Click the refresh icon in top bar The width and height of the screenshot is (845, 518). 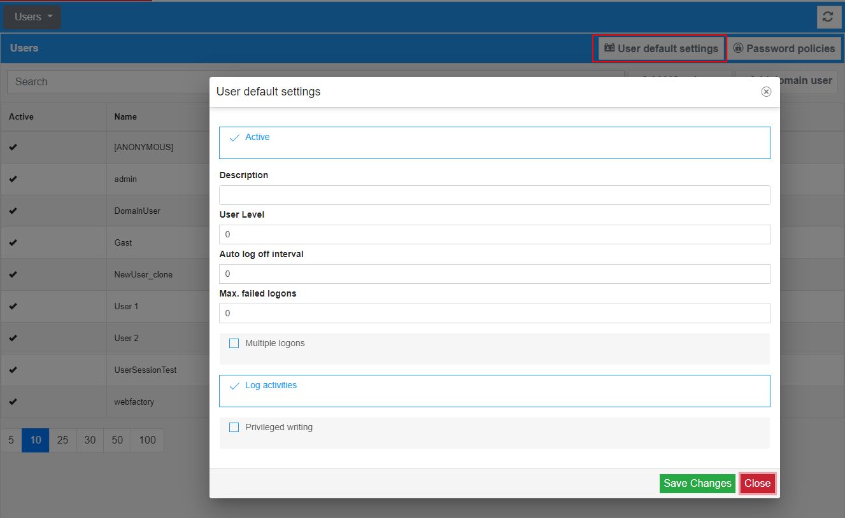[828, 17]
